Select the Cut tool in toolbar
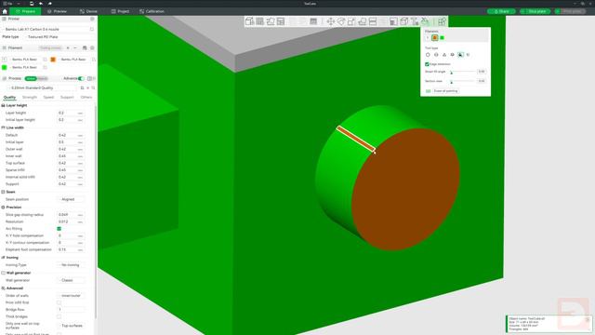 point(373,21)
